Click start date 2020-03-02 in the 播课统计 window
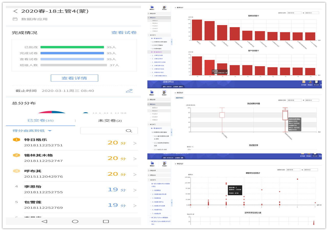 pos(294,13)
